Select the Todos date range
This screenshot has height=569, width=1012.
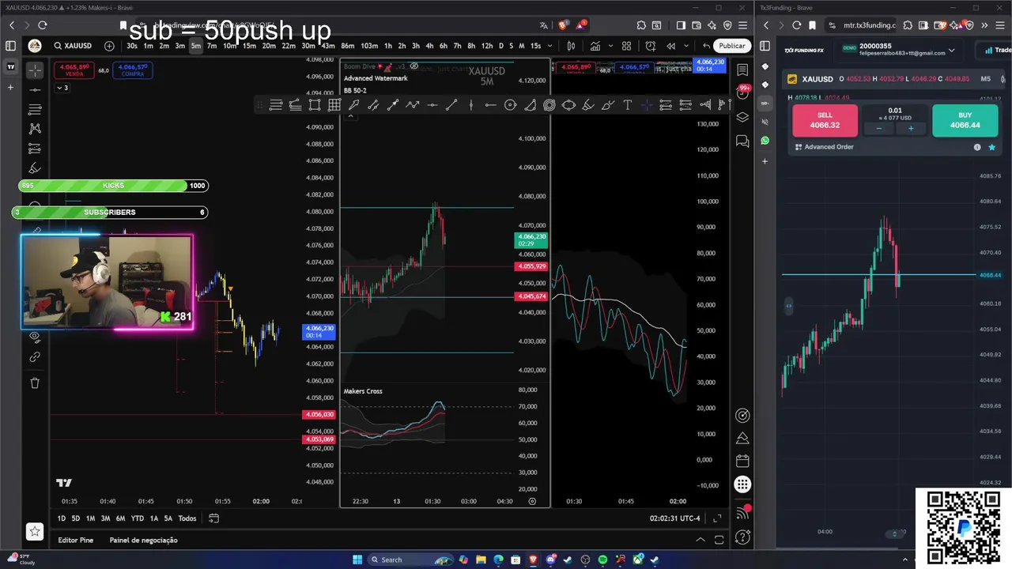(187, 518)
